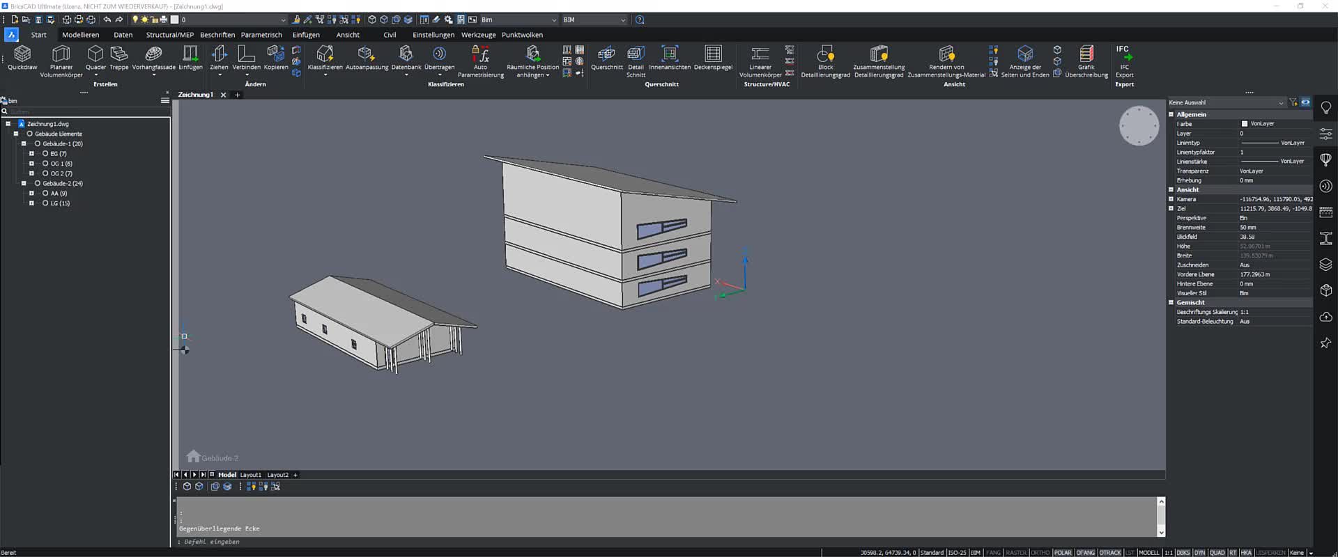Collapse the Gemischt properties section

tap(1171, 302)
